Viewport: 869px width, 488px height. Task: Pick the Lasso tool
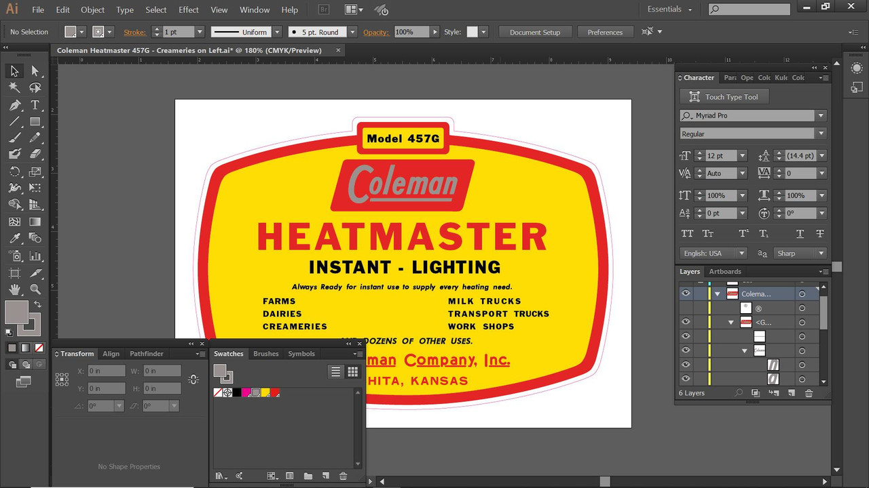click(x=35, y=87)
